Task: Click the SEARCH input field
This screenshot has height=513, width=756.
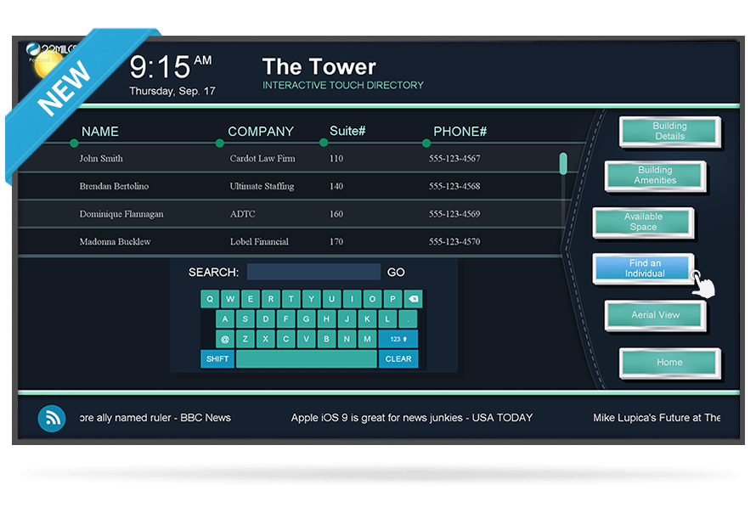Action: 313,272
